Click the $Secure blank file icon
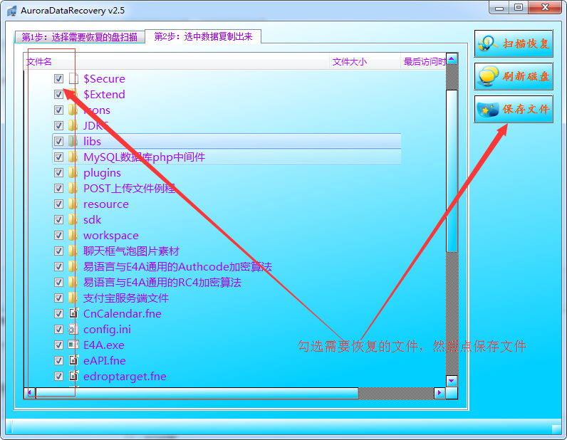 click(73, 79)
